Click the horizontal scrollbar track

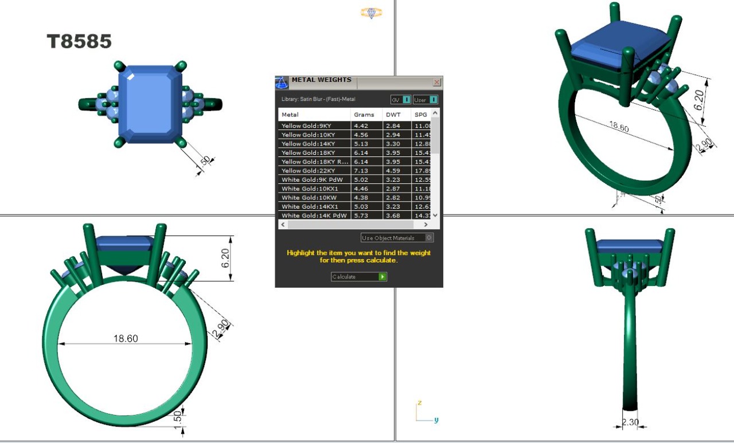(x=356, y=225)
